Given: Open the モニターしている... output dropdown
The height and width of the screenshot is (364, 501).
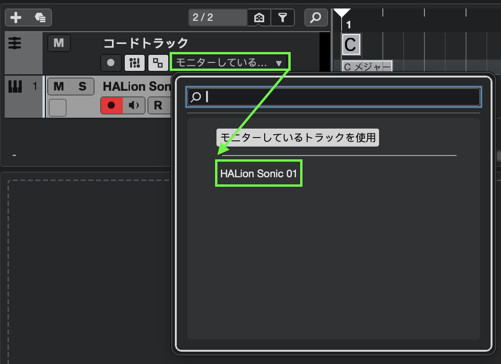Looking at the screenshot, I should coord(230,62).
